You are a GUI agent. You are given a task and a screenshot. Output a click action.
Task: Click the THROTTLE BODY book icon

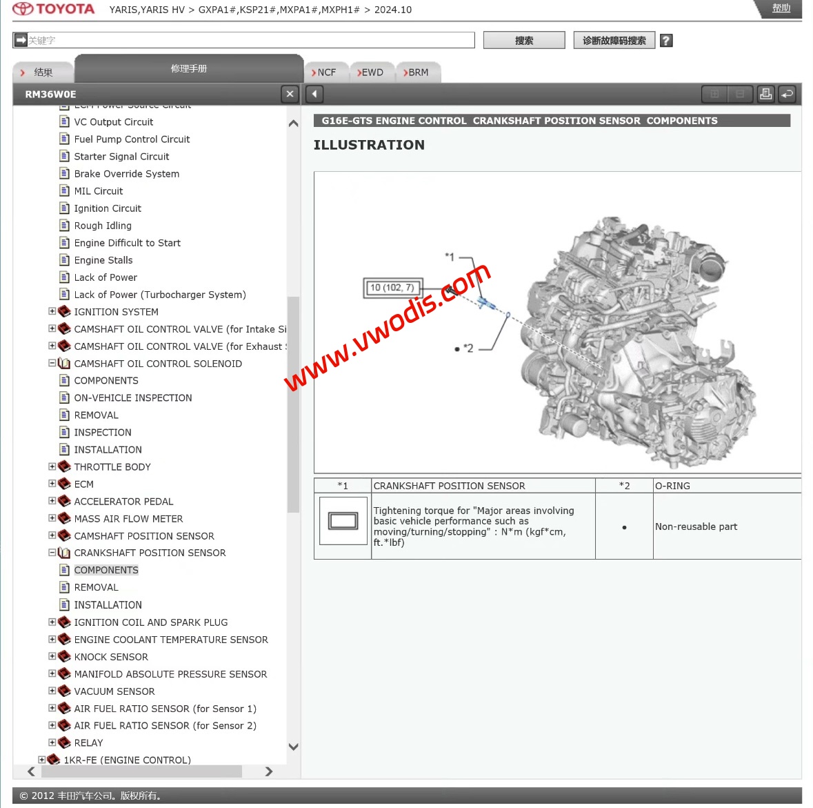(x=64, y=466)
